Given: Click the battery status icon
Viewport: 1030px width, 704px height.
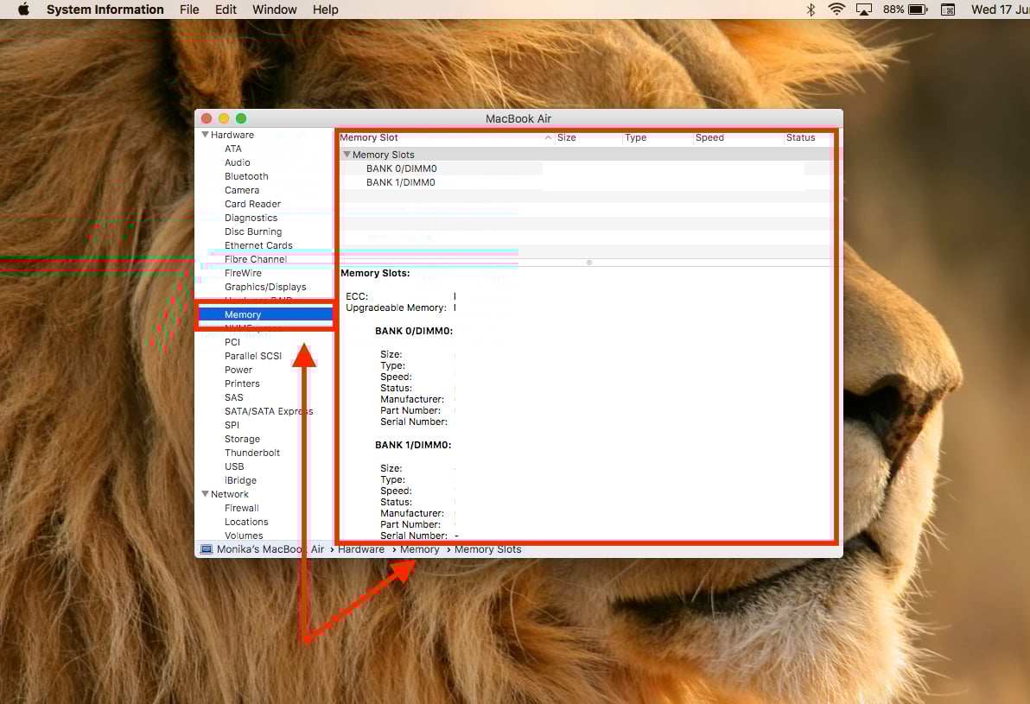Looking at the screenshot, I should [x=918, y=10].
